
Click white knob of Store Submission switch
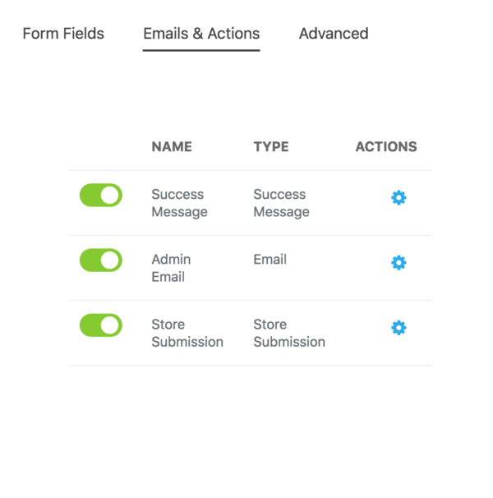(110, 325)
